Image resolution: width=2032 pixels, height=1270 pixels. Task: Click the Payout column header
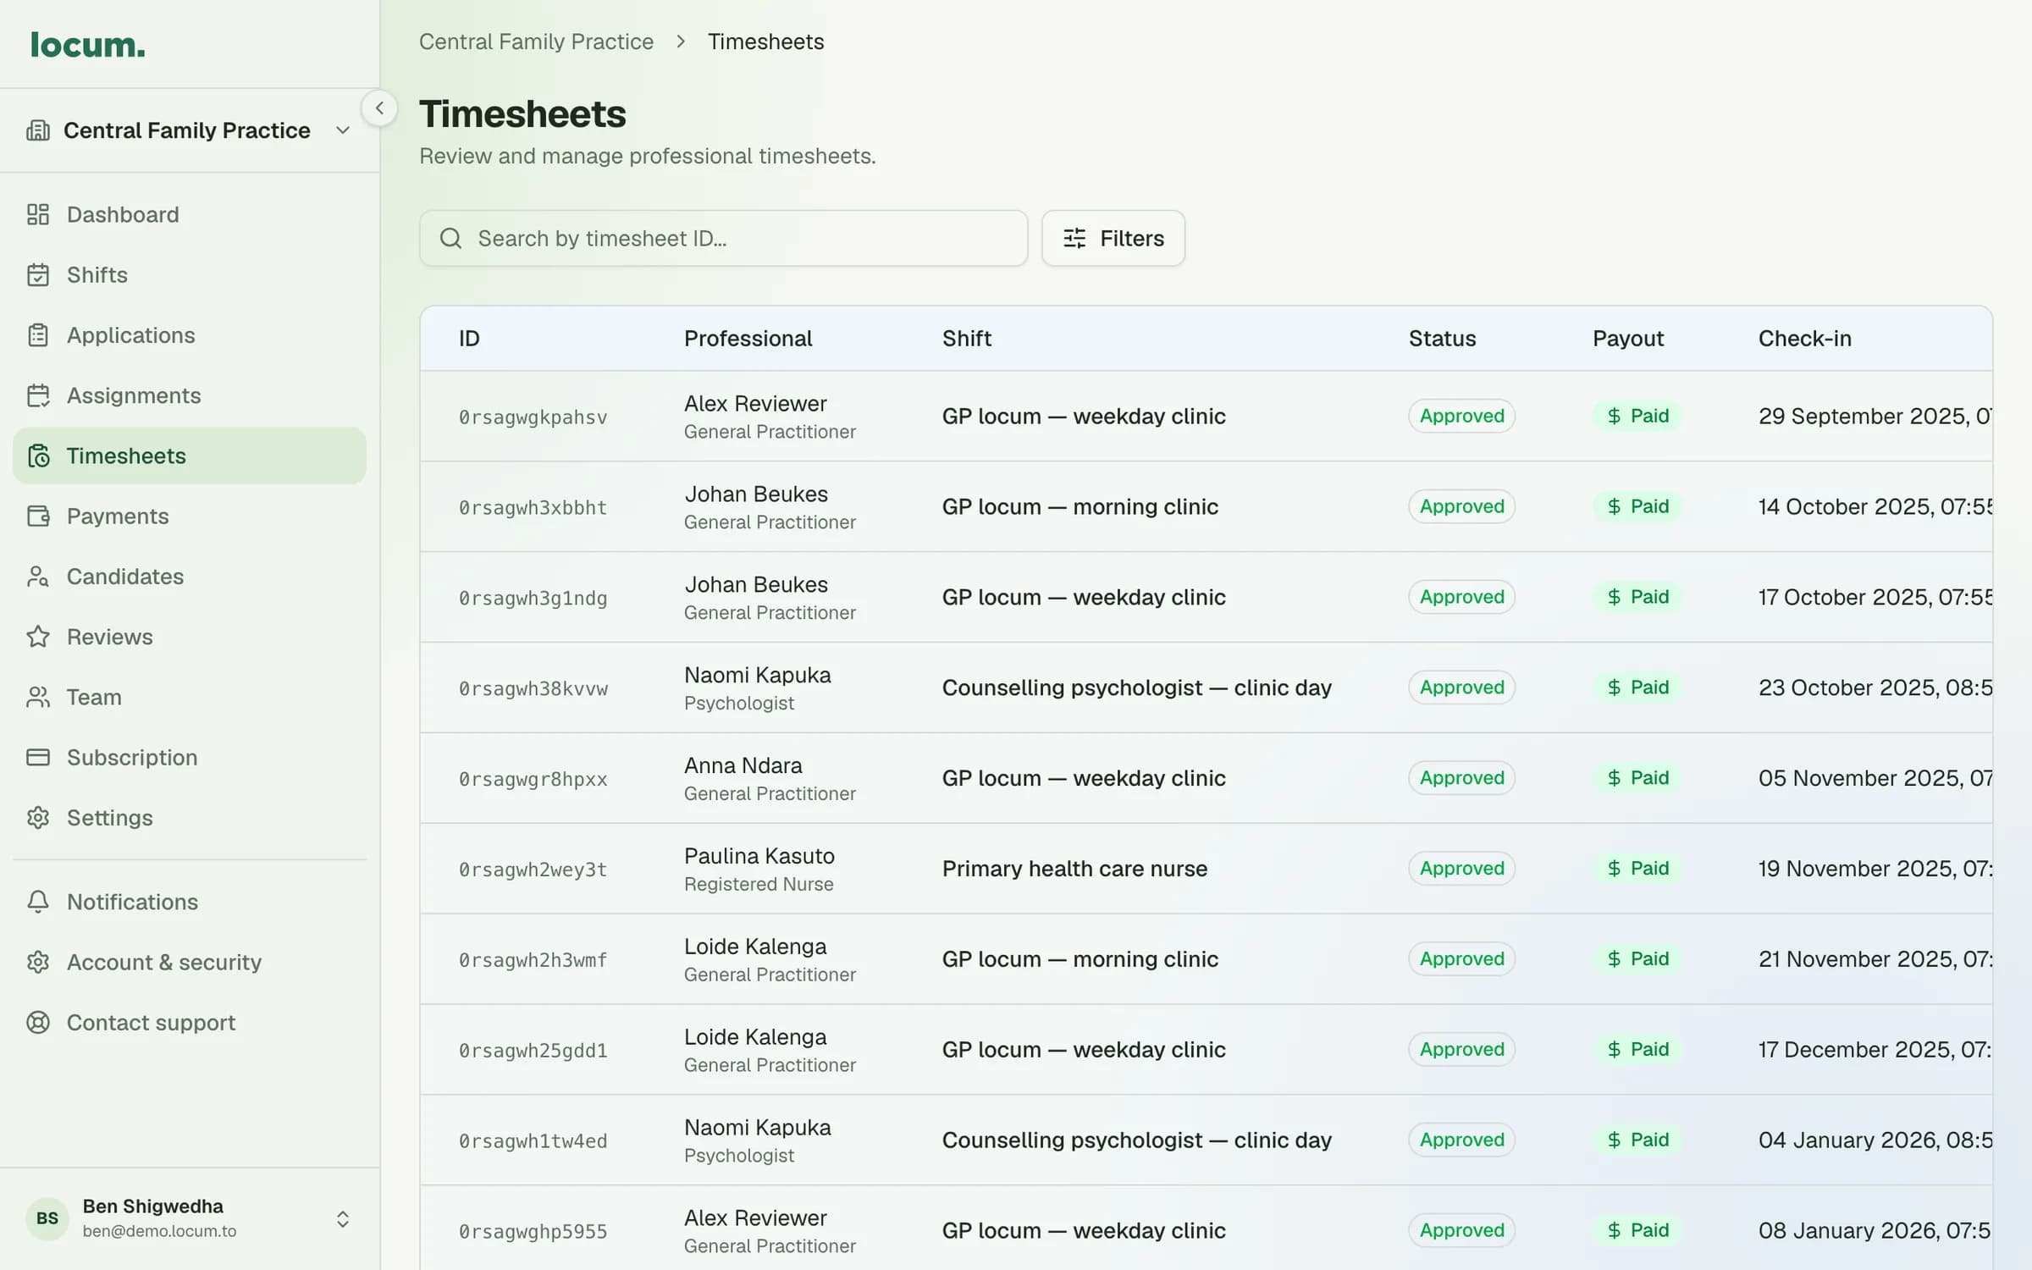click(x=1627, y=339)
